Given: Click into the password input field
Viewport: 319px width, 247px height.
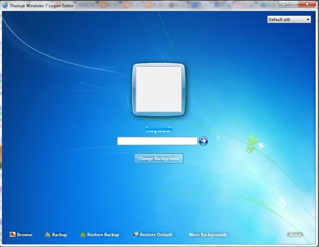Looking at the screenshot, I should tap(157, 141).
